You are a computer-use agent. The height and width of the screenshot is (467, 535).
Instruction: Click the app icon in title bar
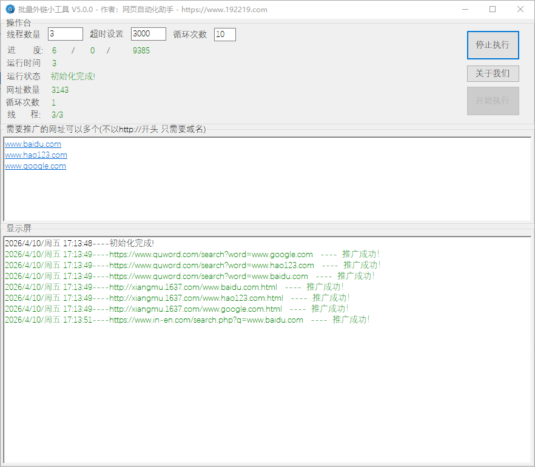click(10, 9)
